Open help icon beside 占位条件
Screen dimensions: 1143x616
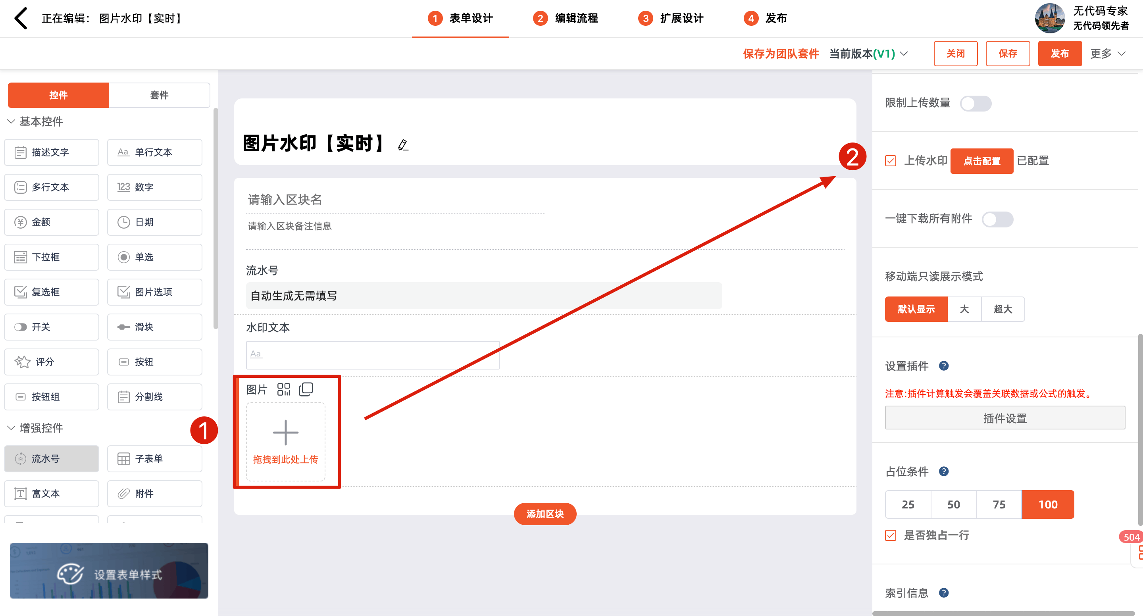(x=944, y=471)
